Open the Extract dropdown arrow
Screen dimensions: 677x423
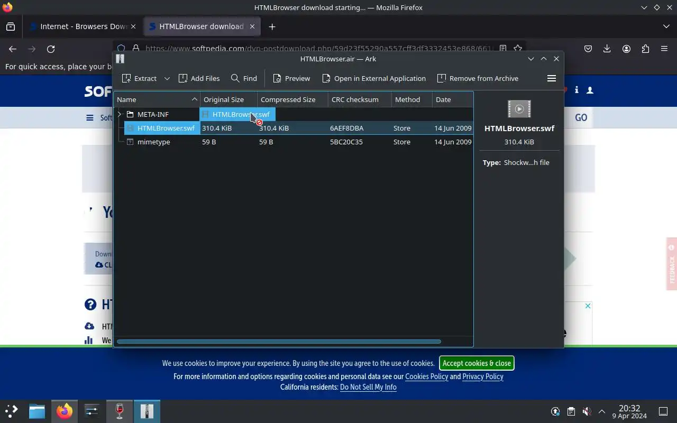pos(167,78)
